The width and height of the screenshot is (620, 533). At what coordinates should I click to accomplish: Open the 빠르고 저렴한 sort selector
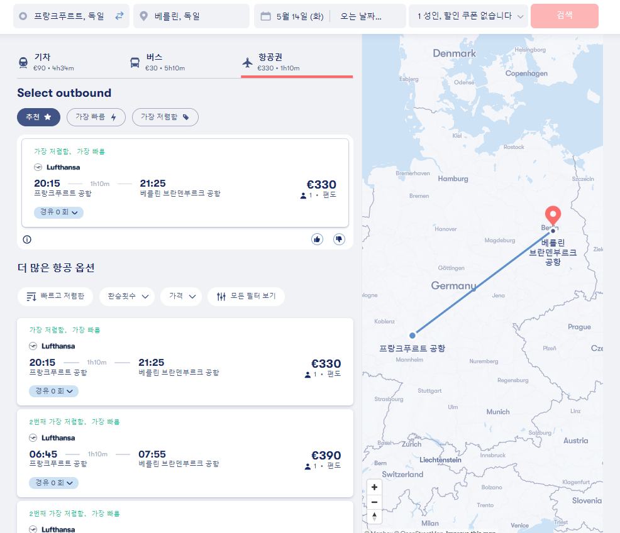click(x=55, y=296)
